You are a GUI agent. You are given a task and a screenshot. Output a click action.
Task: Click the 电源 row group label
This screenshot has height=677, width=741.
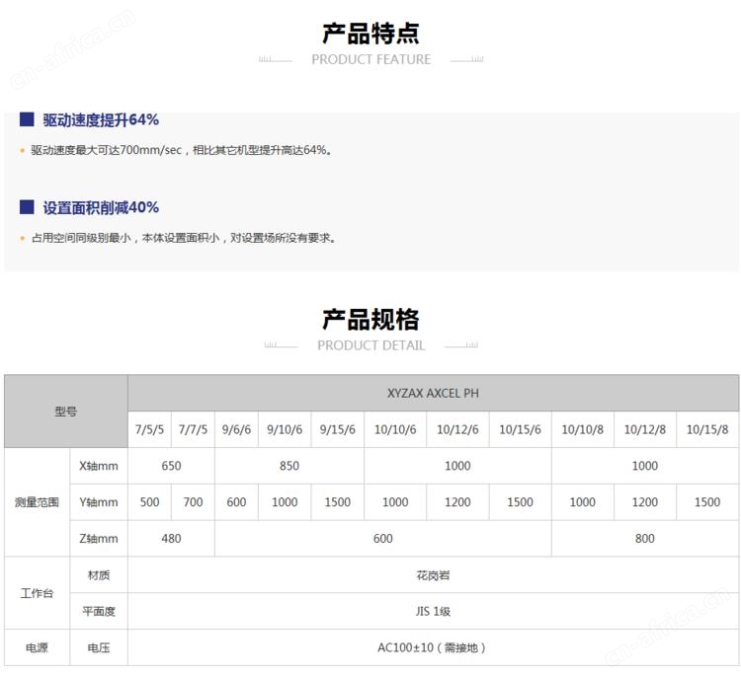(x=37, y=647)
